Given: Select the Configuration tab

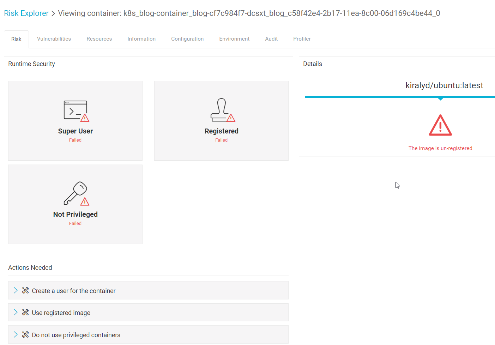Looking at the screenshot, I should (187, 39).
